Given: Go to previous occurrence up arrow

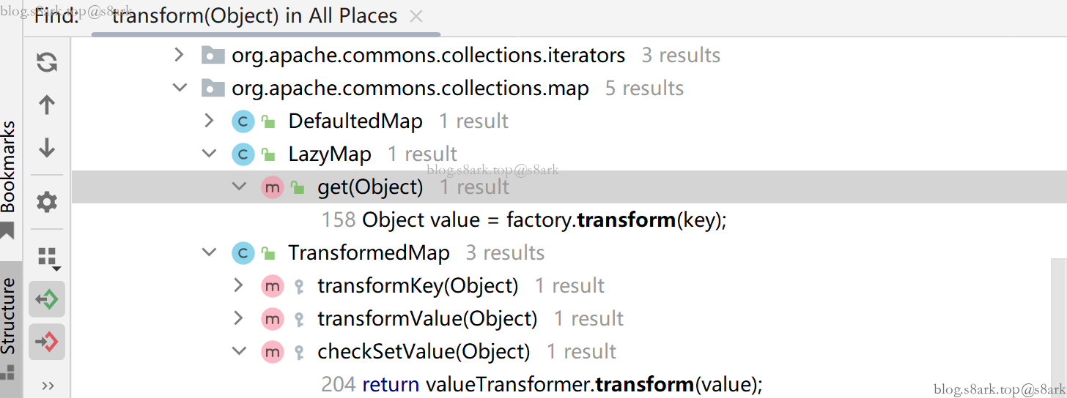Looking at the screenshot, I should [47, 105].
